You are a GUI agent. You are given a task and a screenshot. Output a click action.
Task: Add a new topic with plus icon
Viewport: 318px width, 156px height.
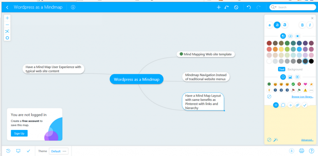point(219,7)
